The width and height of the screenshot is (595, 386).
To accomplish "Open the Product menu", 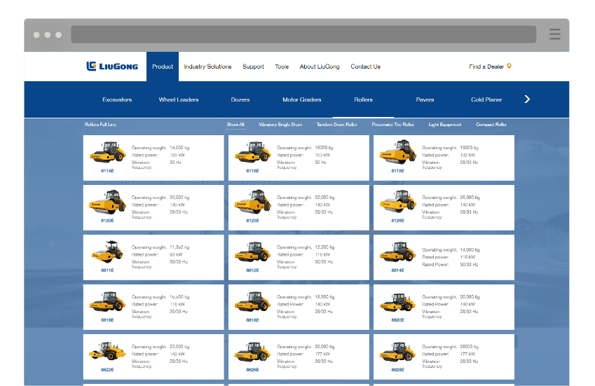I will [x=163, y=67].
